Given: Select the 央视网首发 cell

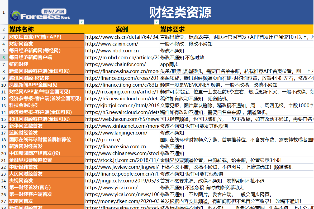Looking at the screenshot, I should [x=21, y=181].
